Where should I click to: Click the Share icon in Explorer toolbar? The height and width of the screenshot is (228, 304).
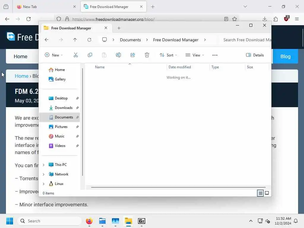click(x=133, y=55)
